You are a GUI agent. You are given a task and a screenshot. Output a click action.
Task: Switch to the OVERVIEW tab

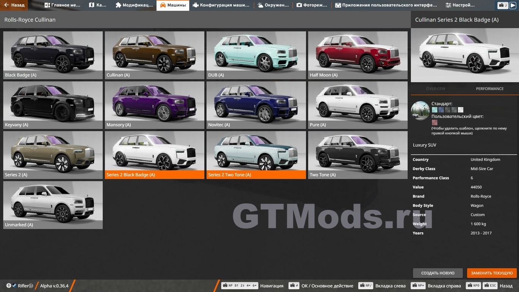(x=435, y=89)
